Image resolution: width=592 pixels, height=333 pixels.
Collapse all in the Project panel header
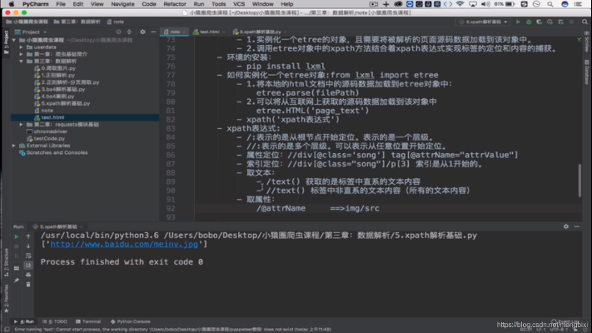pyautogui.click(x=129, y=32)
